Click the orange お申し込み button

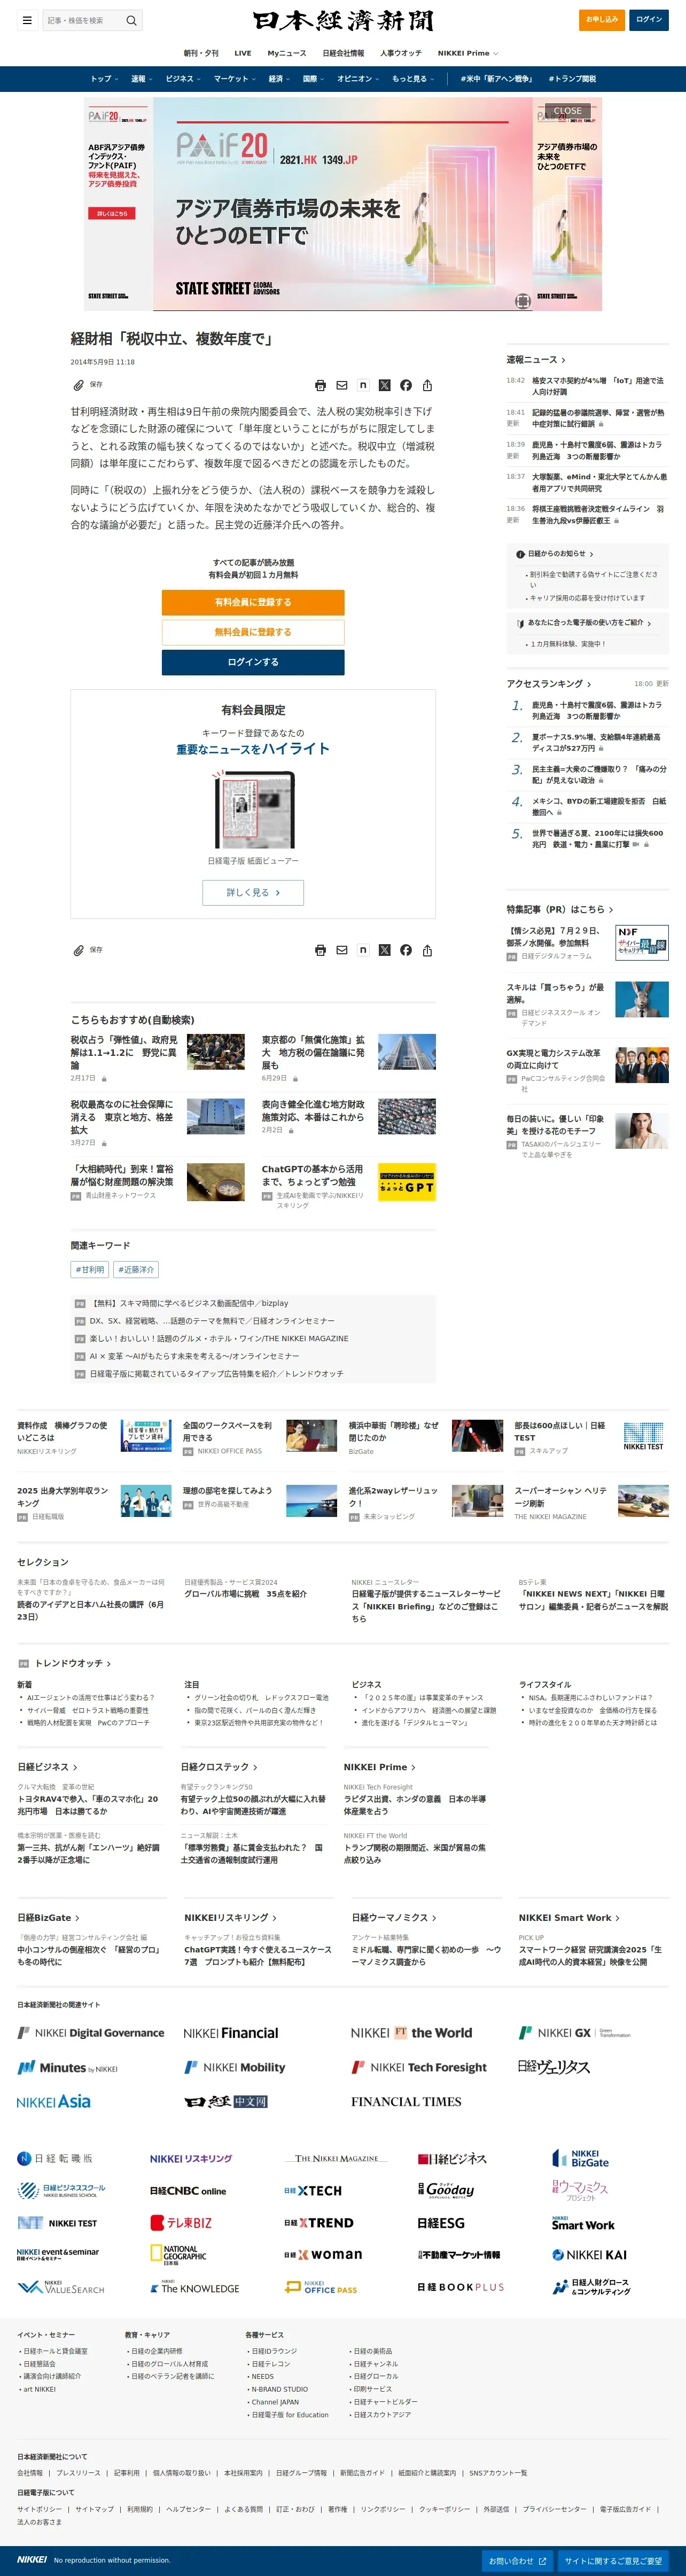[602, 19]
